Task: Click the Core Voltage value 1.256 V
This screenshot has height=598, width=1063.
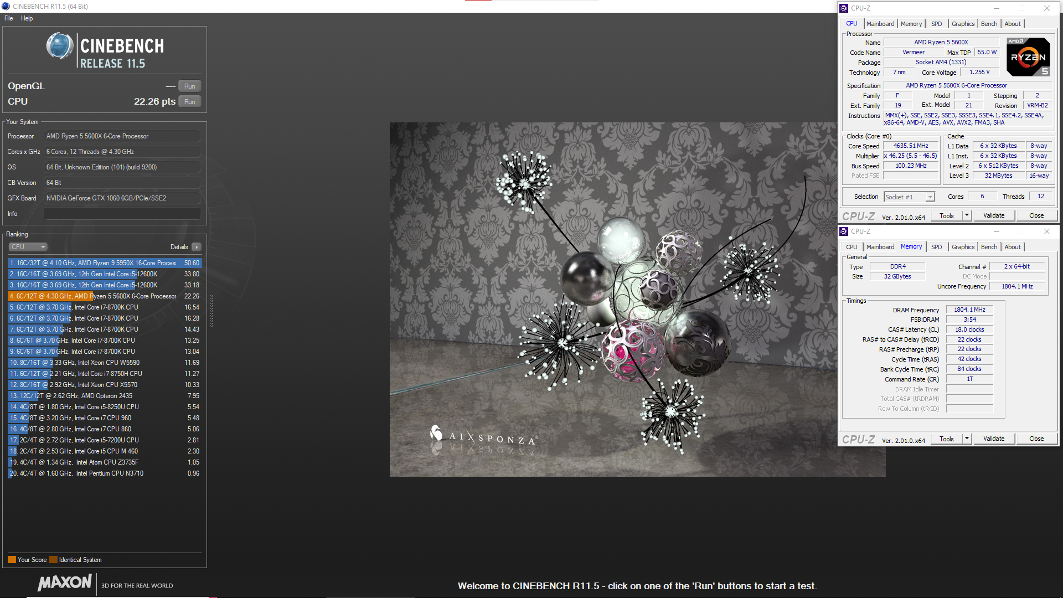Action: click(979, 73)
